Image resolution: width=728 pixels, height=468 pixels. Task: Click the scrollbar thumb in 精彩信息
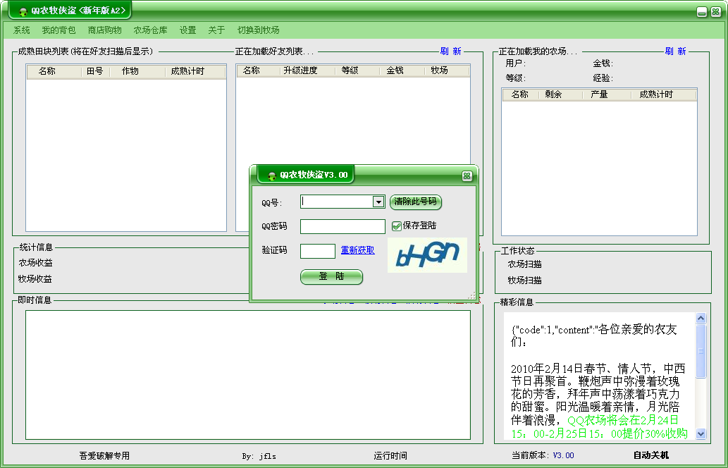(701, 351)
